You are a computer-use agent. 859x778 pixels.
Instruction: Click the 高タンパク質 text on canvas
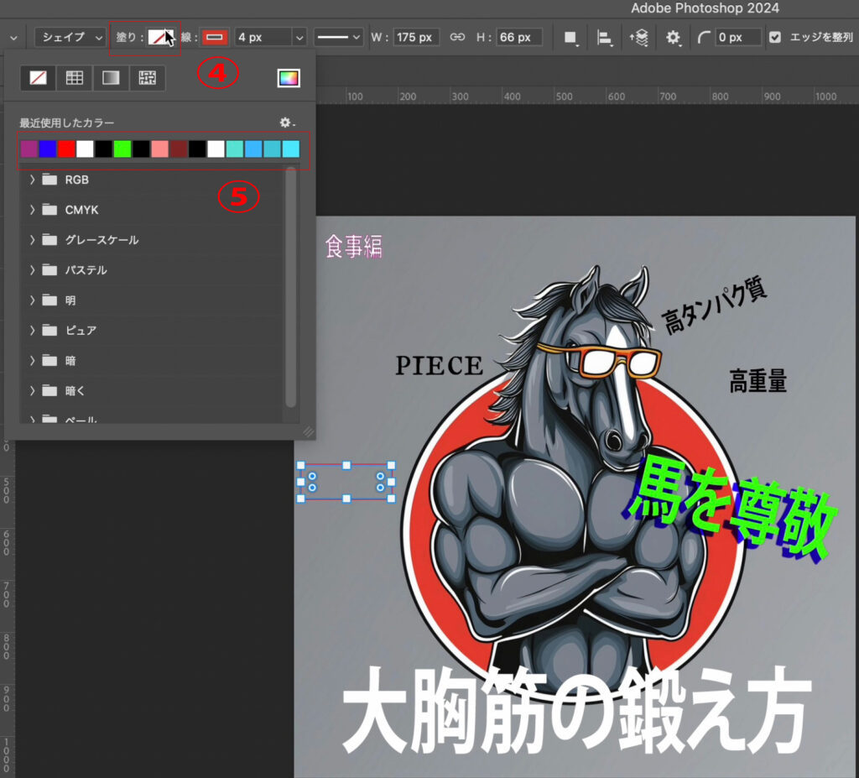pos(714,305)
